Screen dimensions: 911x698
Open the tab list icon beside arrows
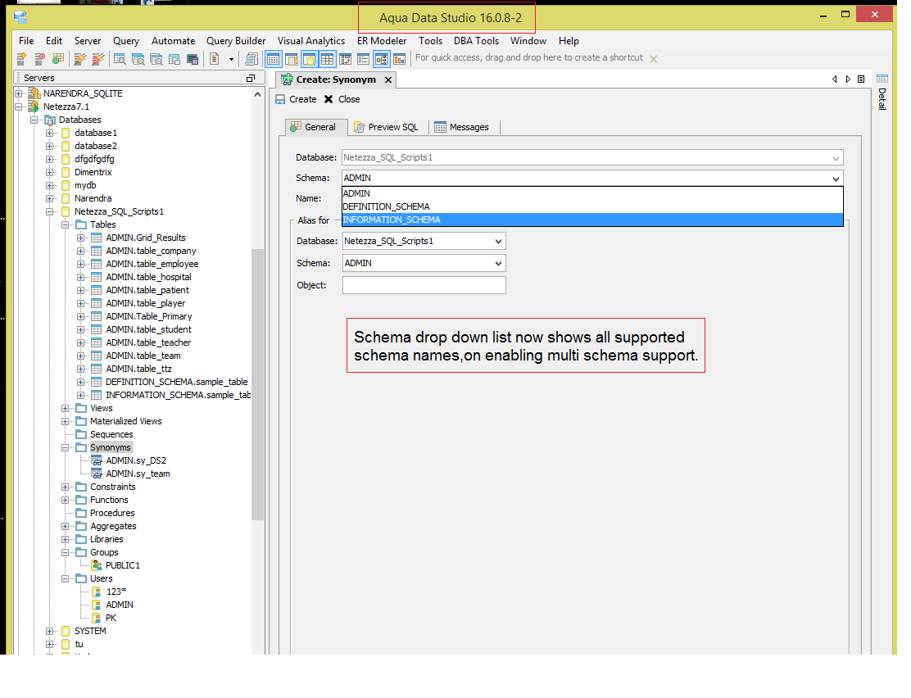click(861, 79)
